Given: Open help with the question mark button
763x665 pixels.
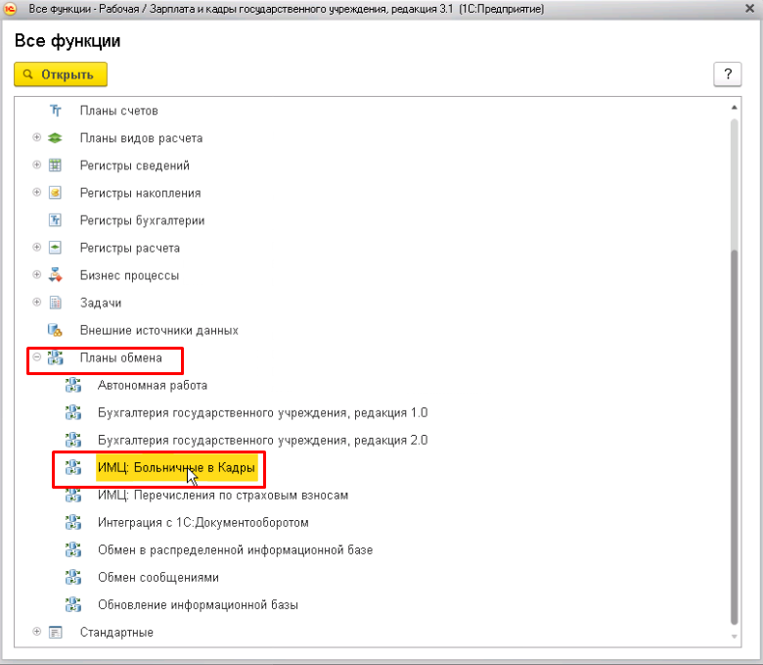Looking at the screenshot, I should pyautogui.click(x=727, y=74).
